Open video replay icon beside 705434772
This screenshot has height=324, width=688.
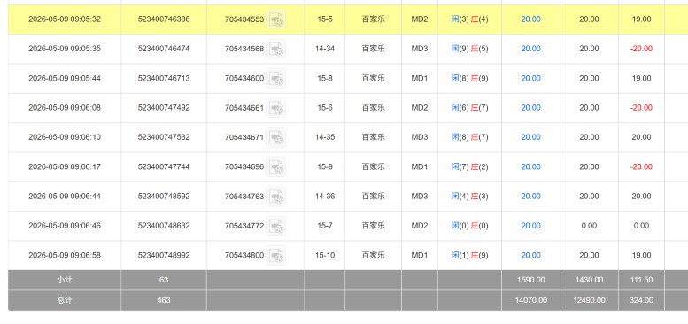pos(276,226)
